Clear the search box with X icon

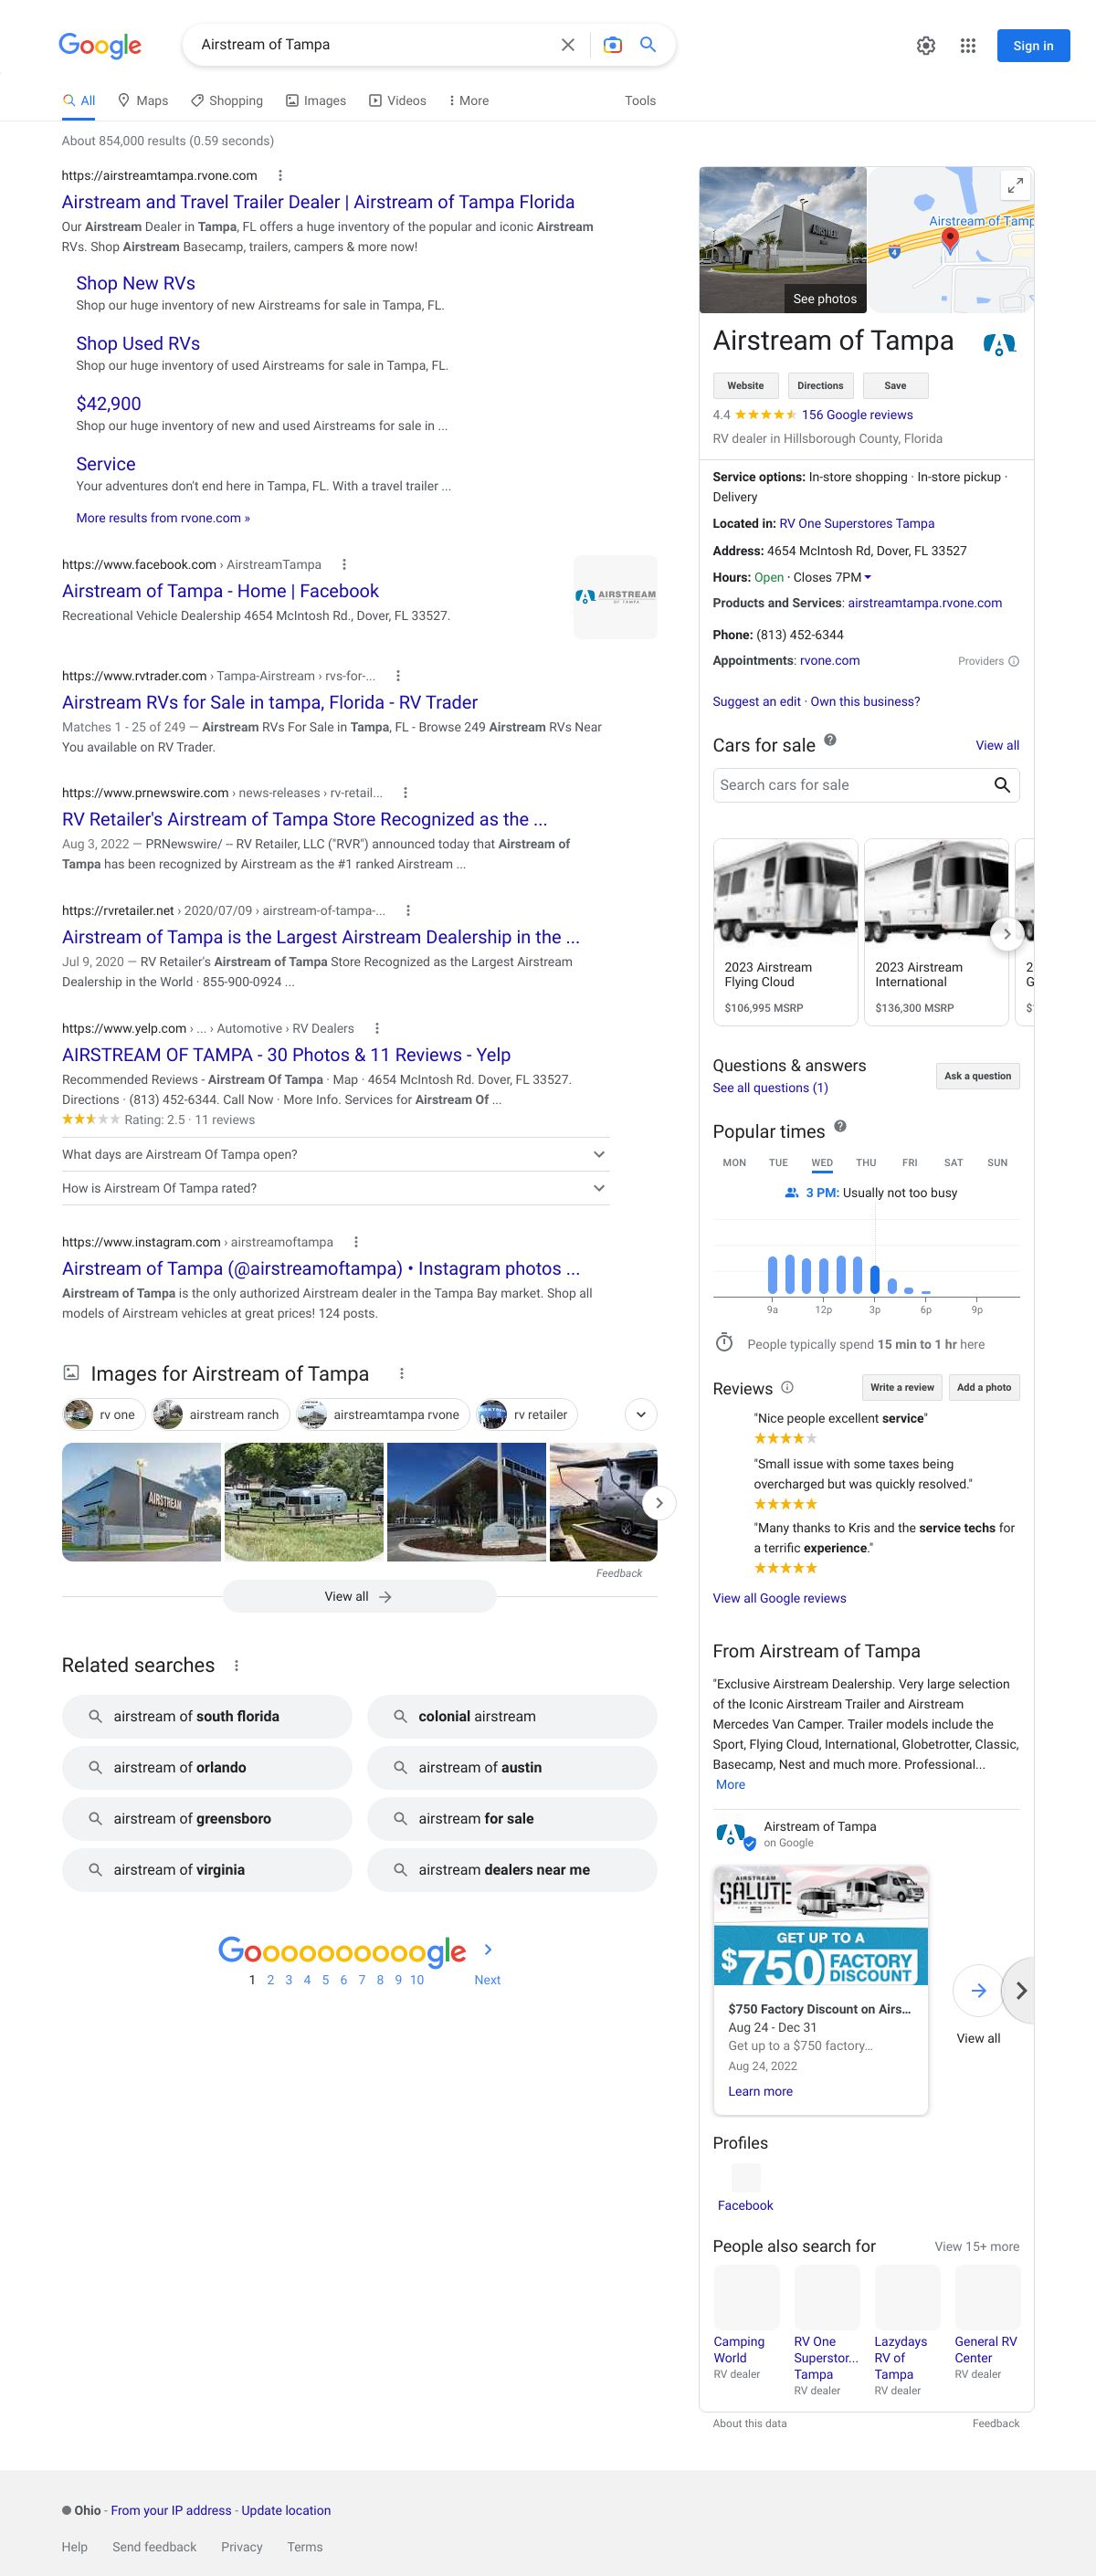(x=568, y=45)
